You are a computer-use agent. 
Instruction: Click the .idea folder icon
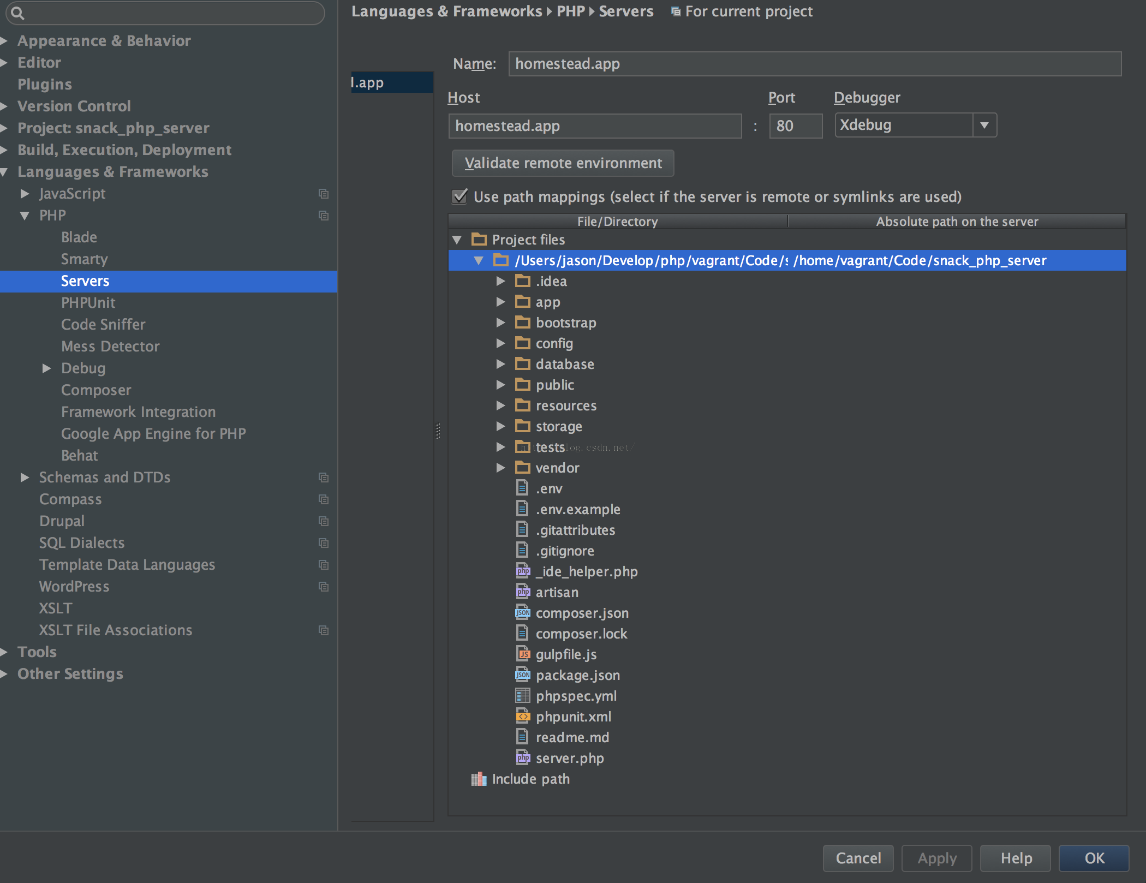[x=523, y=281]
